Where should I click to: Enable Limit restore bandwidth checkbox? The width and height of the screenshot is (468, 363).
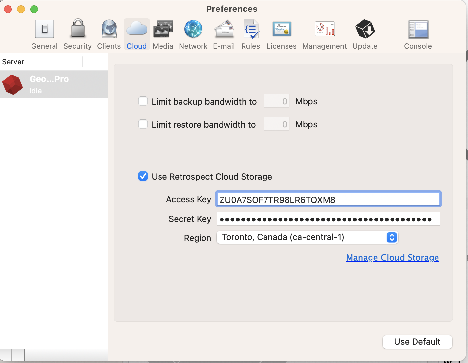coord(143,124)
